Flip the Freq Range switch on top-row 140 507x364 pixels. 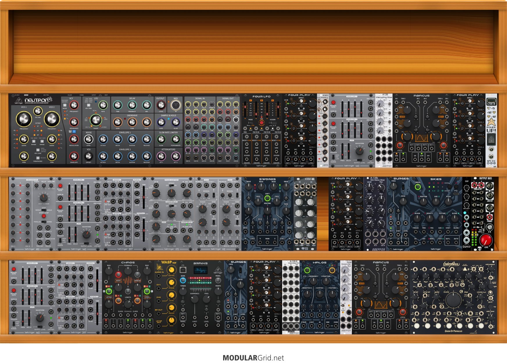[333, 157]
